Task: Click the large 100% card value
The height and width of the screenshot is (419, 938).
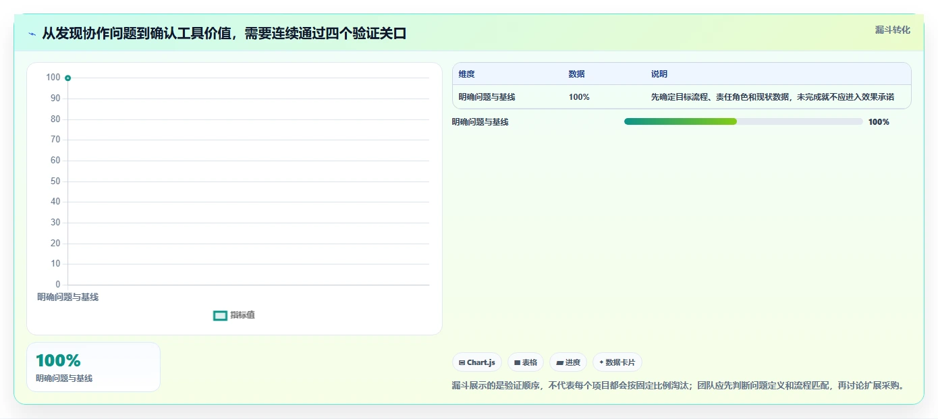Action: pyautogui.click(x=58, y=360)
